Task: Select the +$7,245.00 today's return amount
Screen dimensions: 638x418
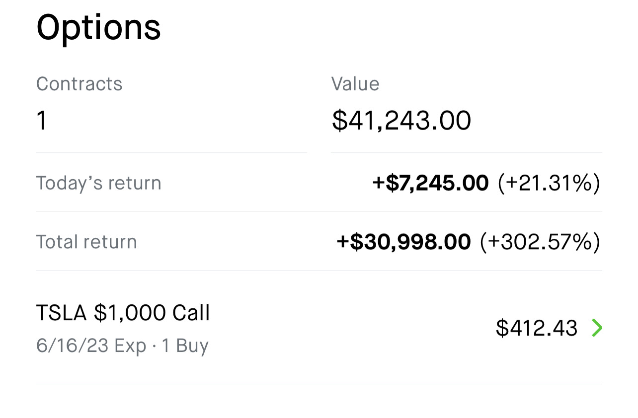Action: point(430,183)
